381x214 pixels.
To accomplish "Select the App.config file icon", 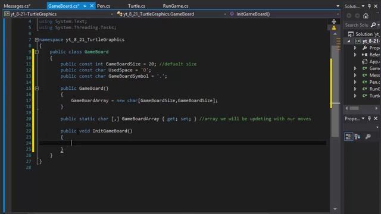I will 365,62.
